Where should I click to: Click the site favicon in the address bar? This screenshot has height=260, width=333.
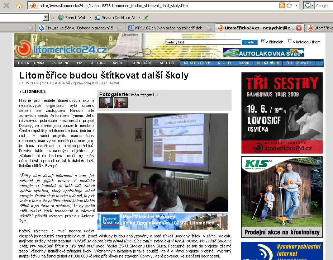click(33, 5)
